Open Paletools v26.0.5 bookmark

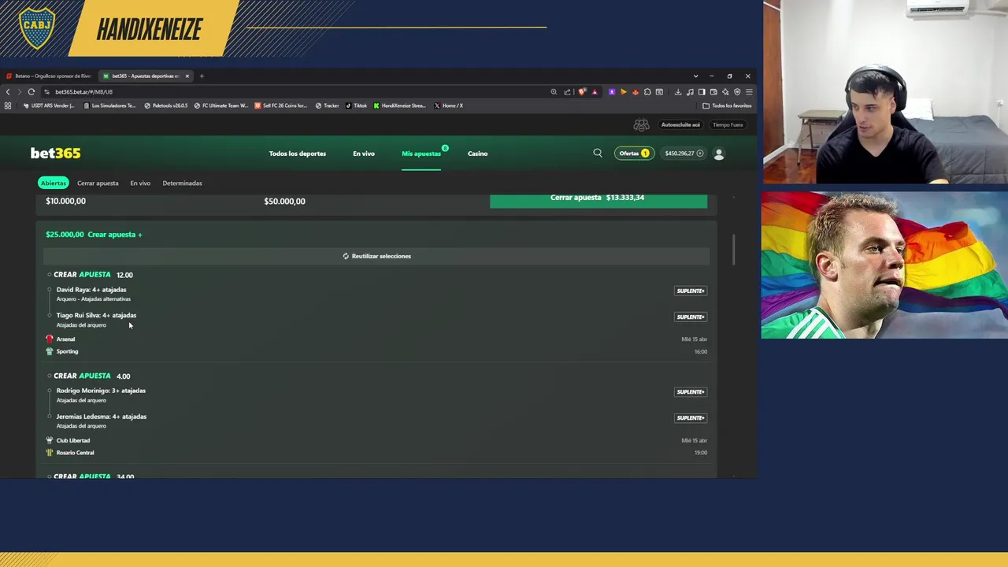point(166,106)
